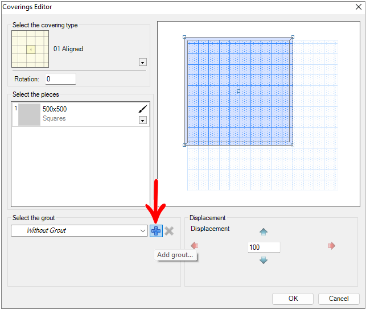Screen dimensions: 366x310
Task: Click the Rotation input field
Action: click(60, 79)
